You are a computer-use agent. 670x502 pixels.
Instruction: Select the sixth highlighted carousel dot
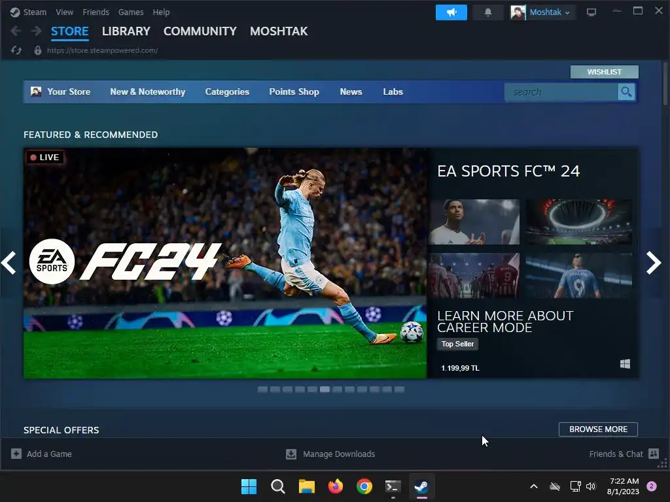tap(325, 390)
